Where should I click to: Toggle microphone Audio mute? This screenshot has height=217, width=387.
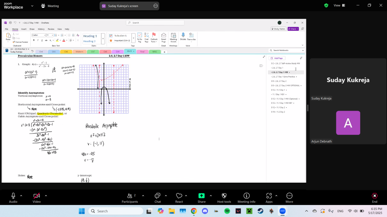point(13,198)
